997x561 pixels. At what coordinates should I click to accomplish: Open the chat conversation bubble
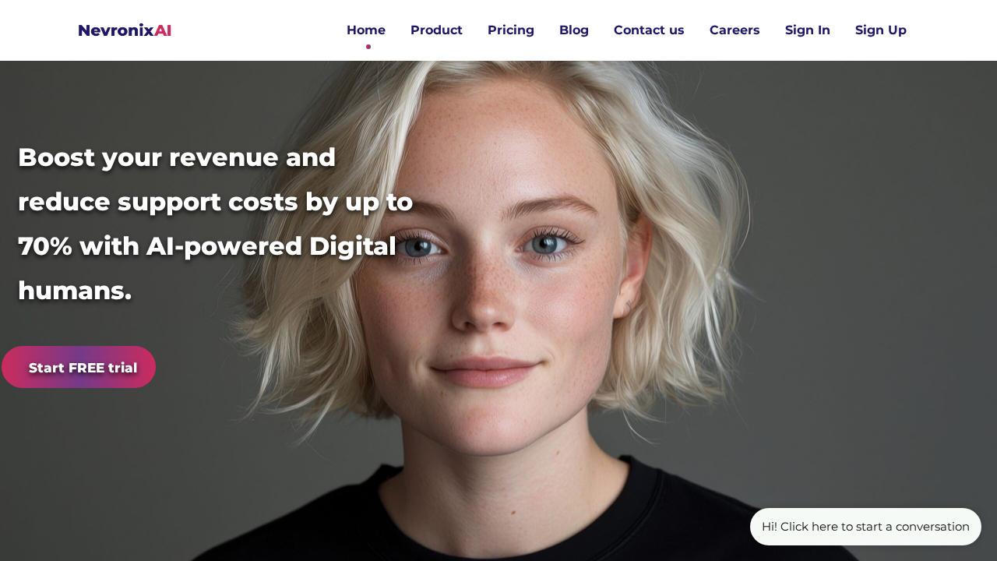point(865,527)
